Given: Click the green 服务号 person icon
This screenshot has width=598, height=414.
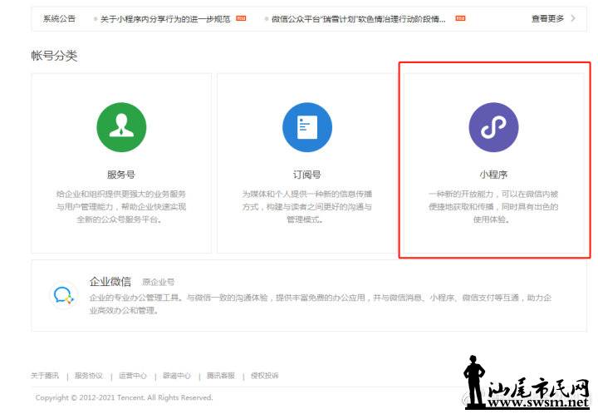Looking at the screenshot, I should click(x=121, y=127).
